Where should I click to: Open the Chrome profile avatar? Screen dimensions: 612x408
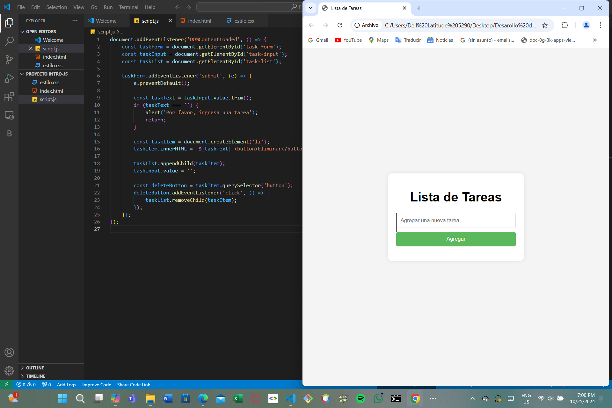pyautogui.click(x=586, y=25)
